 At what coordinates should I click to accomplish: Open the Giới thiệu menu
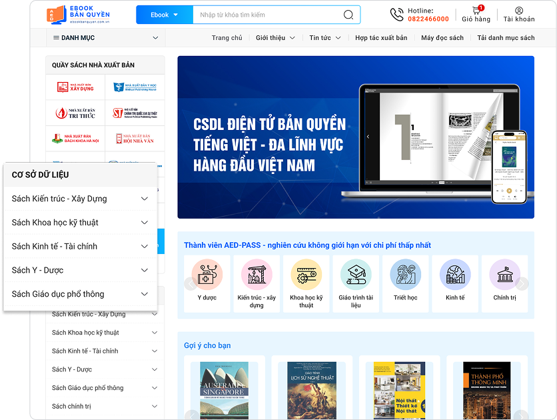(x=275, y=38)
